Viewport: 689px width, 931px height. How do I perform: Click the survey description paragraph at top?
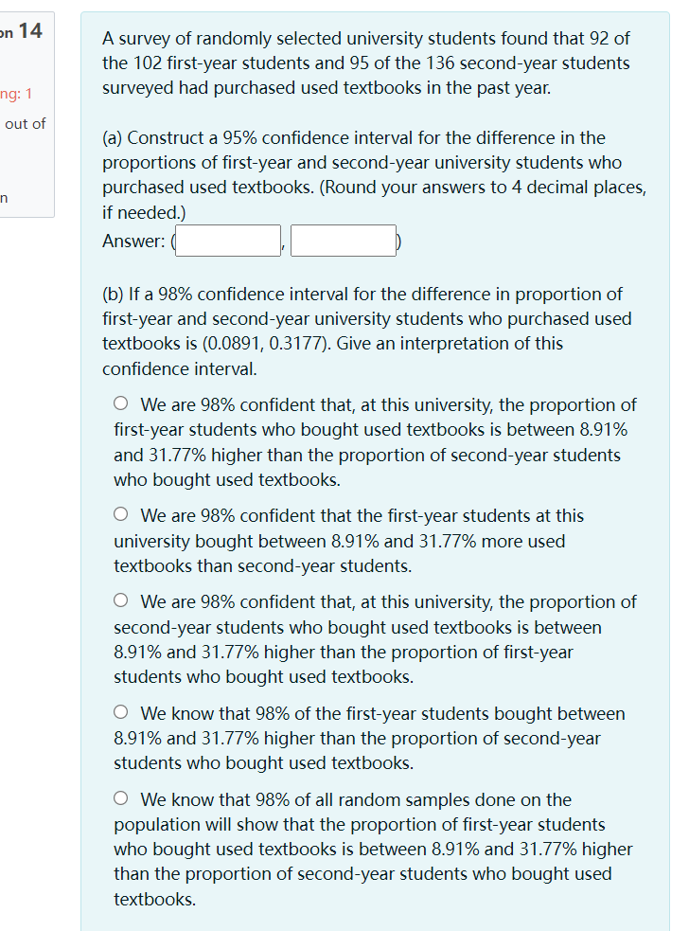[x=369, y=63]
